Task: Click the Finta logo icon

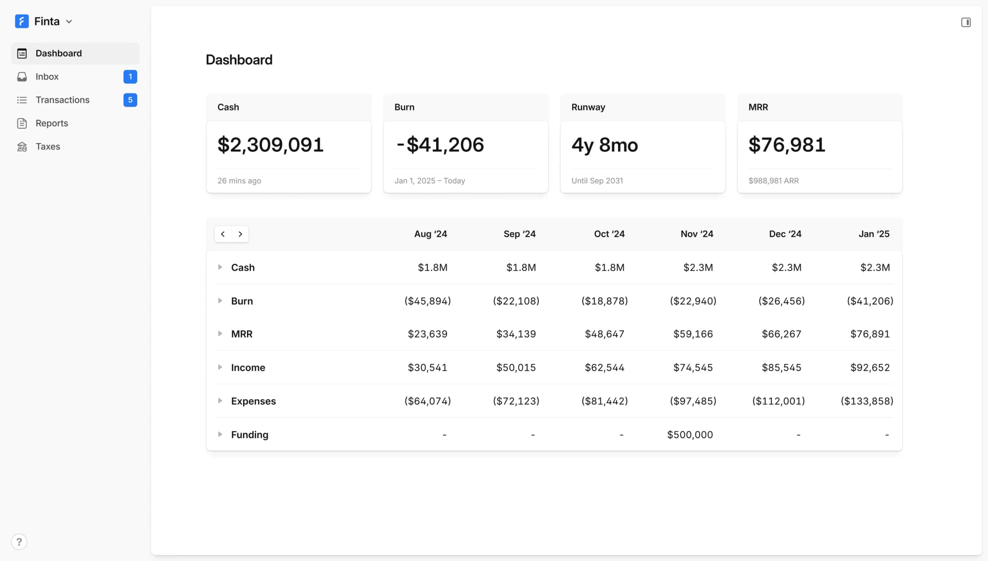Action: click(x=22, y=21)
